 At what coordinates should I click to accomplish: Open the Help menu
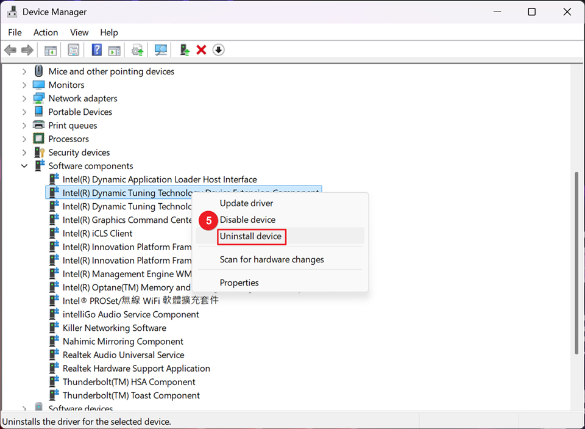pyautogui.click(x=109, y=32)
